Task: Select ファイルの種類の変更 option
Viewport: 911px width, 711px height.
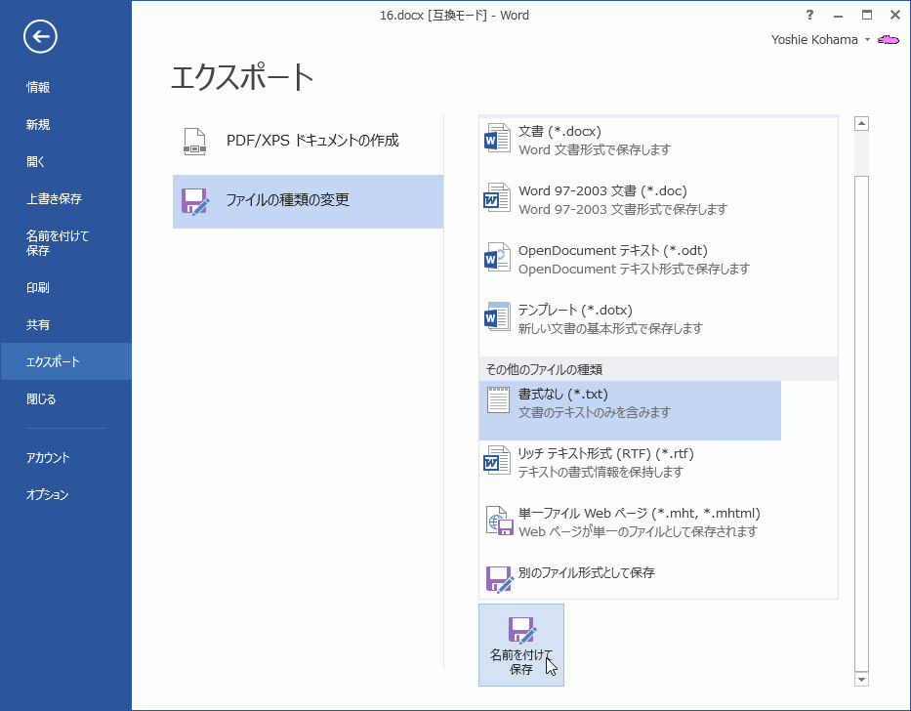Action: point(308,201)
